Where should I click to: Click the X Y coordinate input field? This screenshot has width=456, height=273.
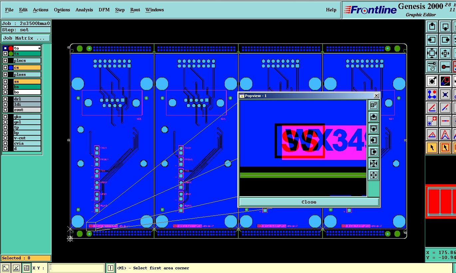(77, 268)
